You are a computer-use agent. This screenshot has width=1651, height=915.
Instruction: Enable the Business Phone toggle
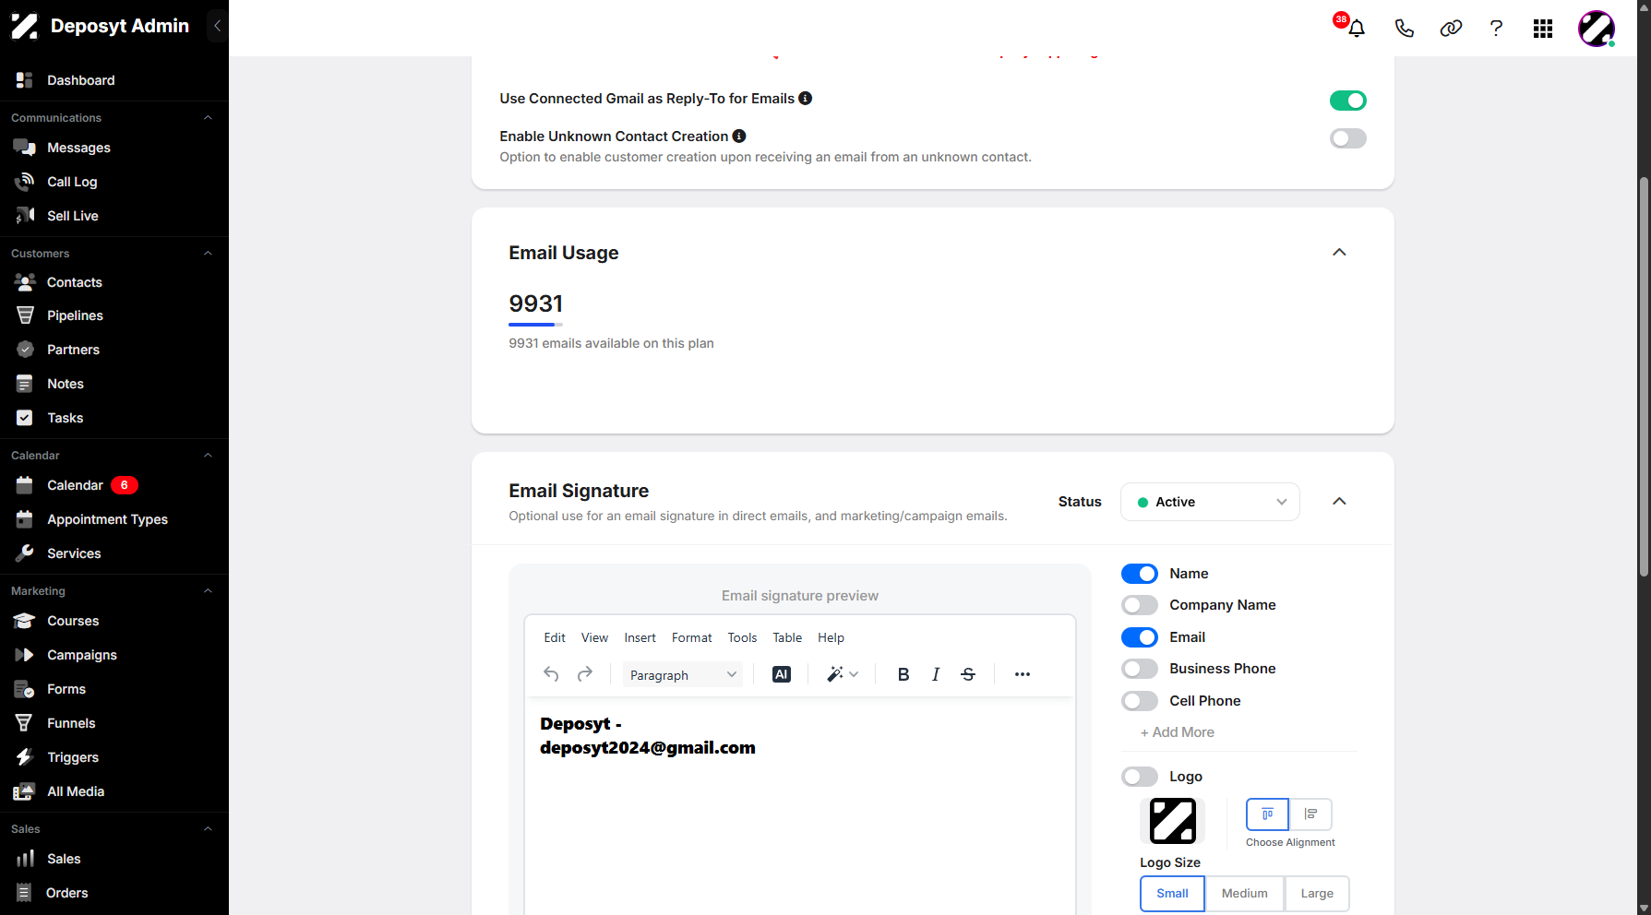coord(1140,669)
